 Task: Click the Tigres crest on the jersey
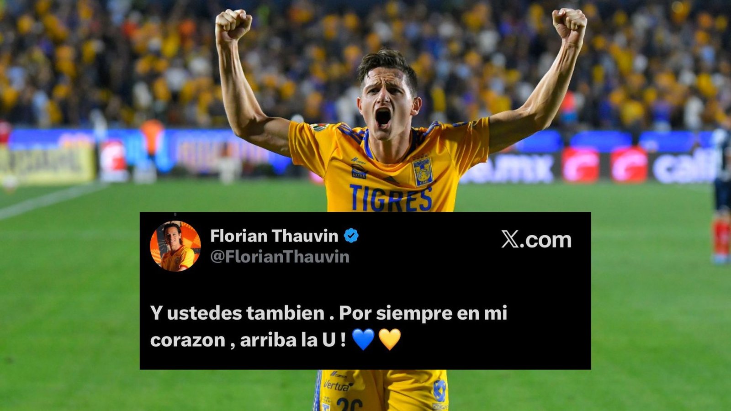pyautogui.click(x=423, y=171)
